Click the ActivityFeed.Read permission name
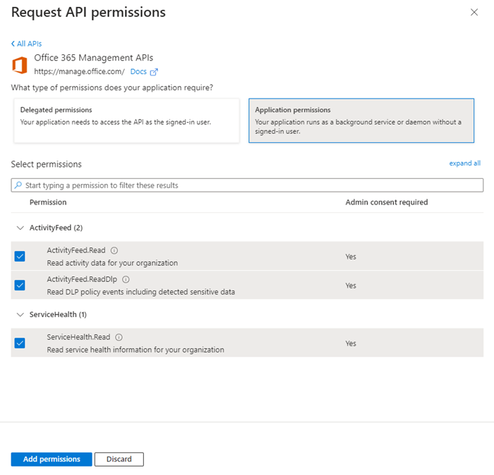 (x=76, y=250)
